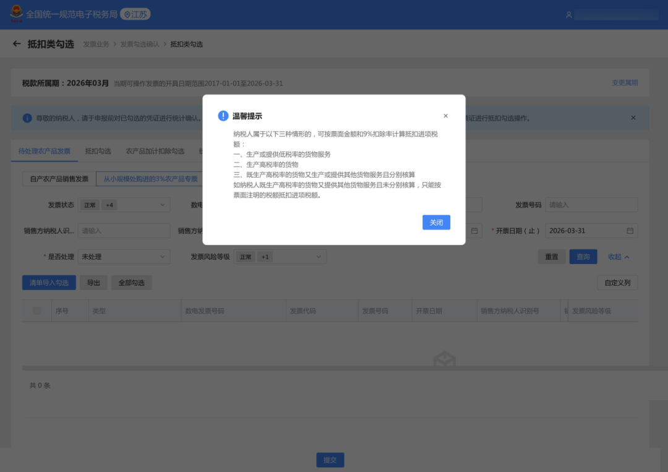
Task: Click the 销售方纳税人识别号 column header
Action: (x=518, y=311)
